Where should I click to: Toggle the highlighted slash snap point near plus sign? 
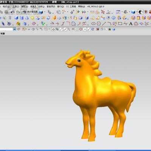pos(89,29)
